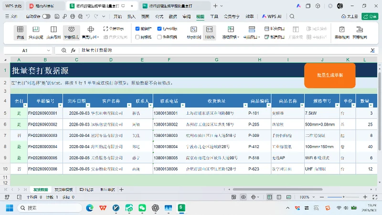Open the 规格型号 column filter dropdown
The height and width of the screenshot is (215, 382).
coord(337,105)
